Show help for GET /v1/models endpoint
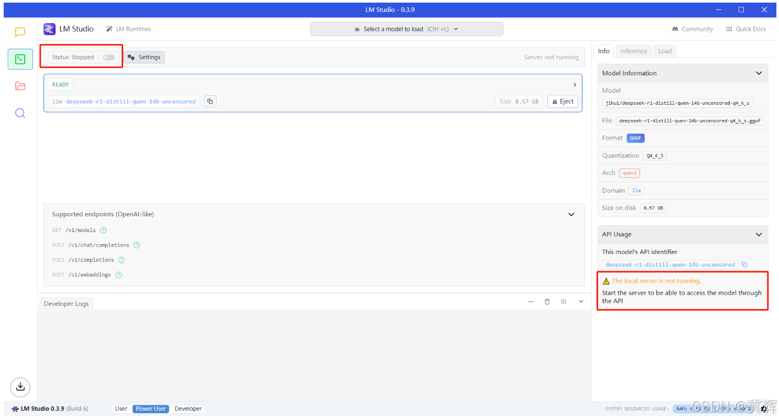This screenshot has height=420, width=779. point(103,230)
